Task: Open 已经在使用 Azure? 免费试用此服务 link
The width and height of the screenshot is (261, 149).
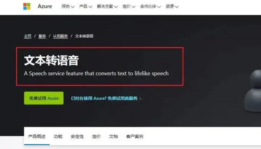Action: pos(104,98)
